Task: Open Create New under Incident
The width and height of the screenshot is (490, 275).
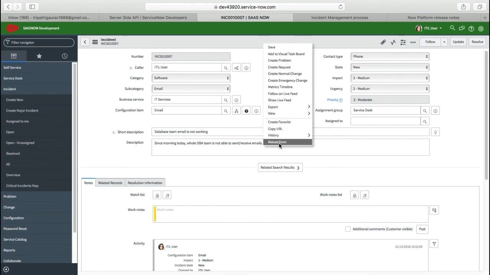Action: (x=15, y=100)
